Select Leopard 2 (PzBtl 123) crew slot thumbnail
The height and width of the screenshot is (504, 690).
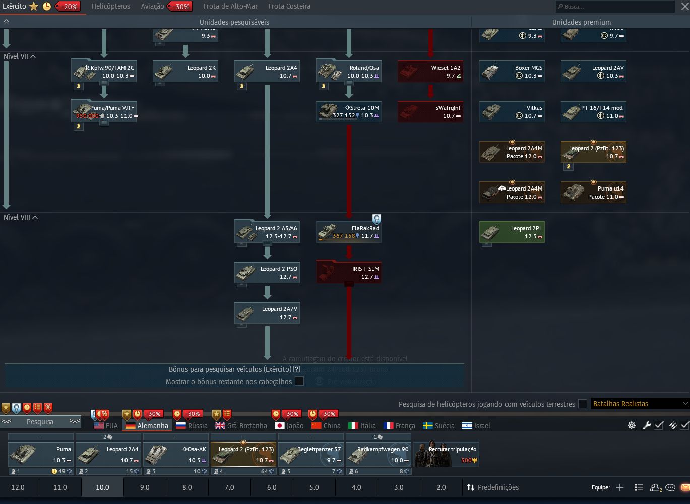click(x=243, y=454)
